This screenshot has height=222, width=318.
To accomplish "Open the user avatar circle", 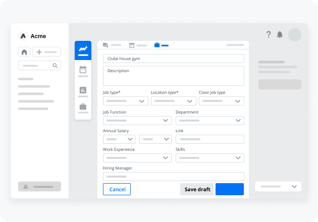I will (x=294, y=35).
